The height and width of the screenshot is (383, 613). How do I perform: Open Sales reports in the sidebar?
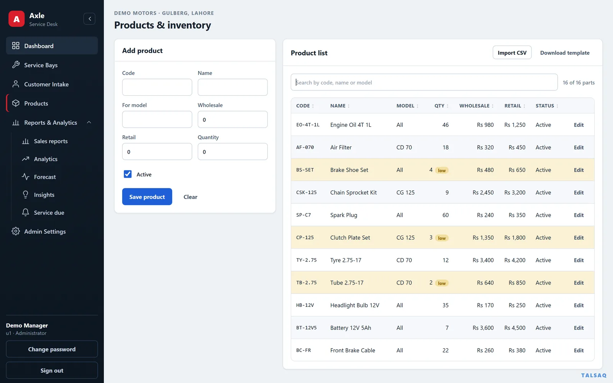[51, 141]
